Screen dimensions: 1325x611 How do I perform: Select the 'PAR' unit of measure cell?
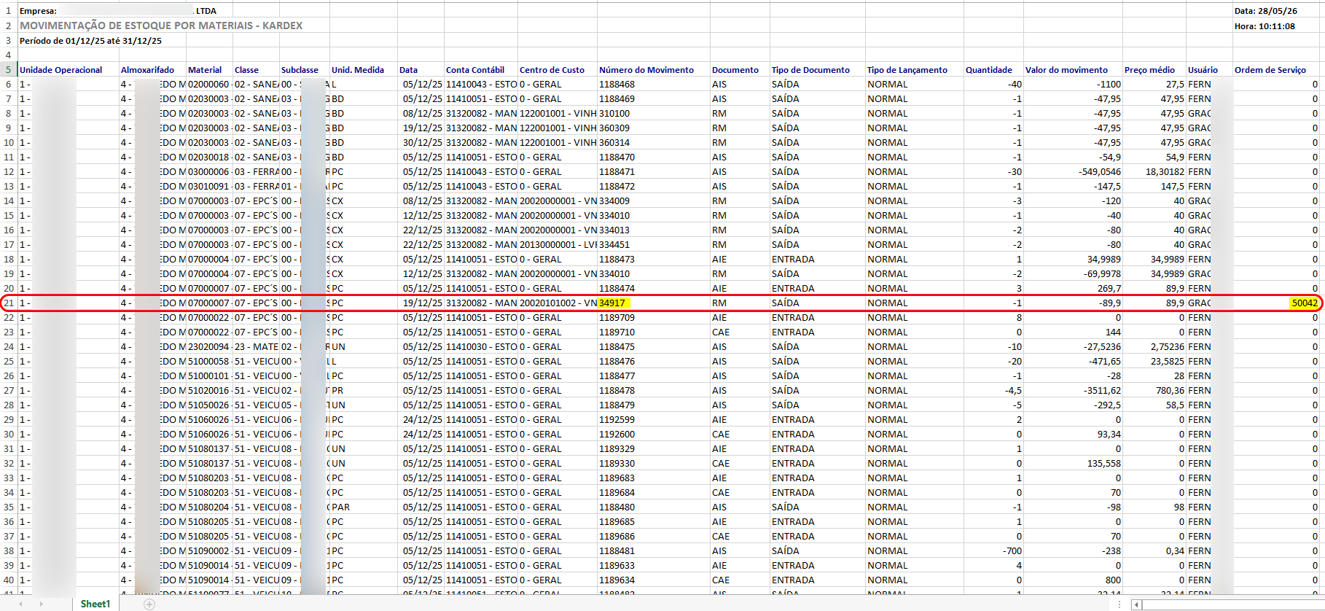tap(340, 507)
